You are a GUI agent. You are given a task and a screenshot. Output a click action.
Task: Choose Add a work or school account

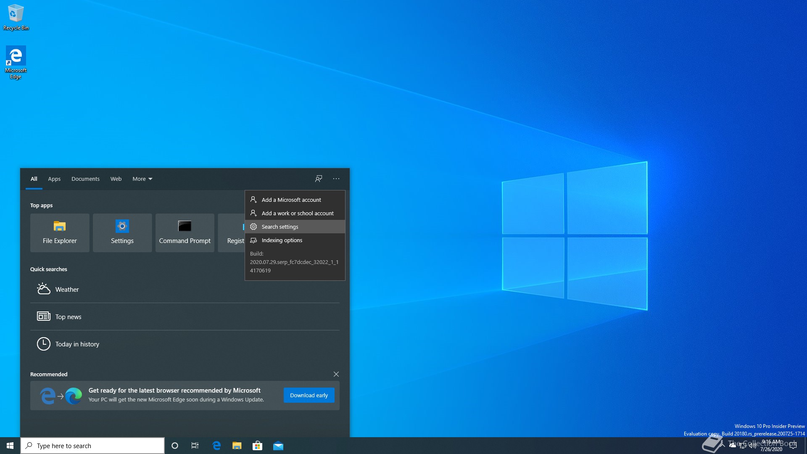click(295, 213)
